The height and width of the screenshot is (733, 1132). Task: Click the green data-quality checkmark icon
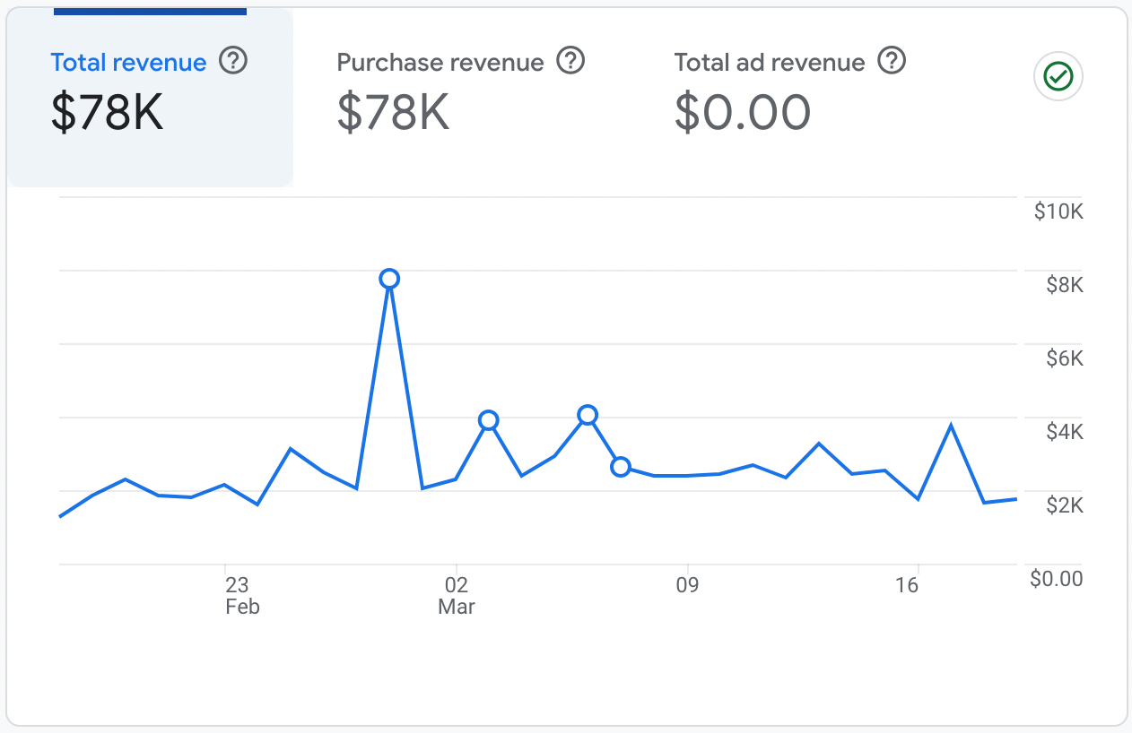1058,77
